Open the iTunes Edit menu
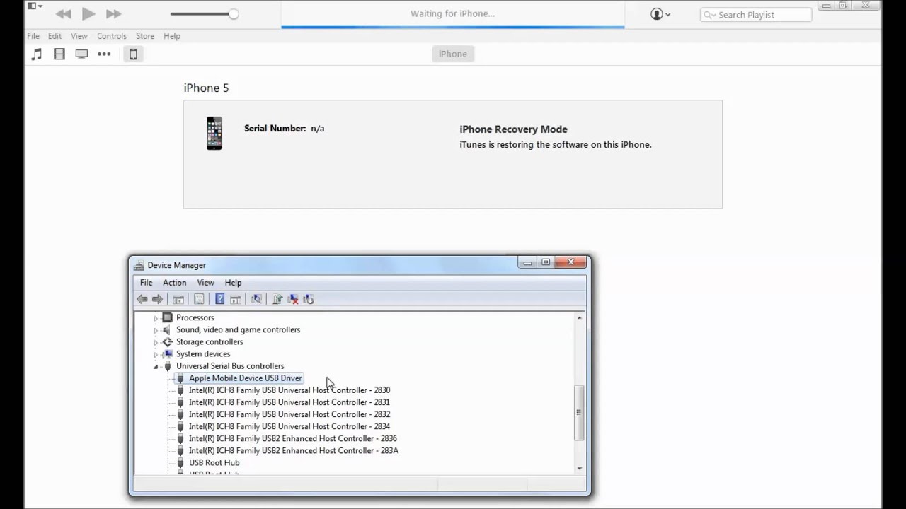The image size is (906, 509). tap(55, 36)
